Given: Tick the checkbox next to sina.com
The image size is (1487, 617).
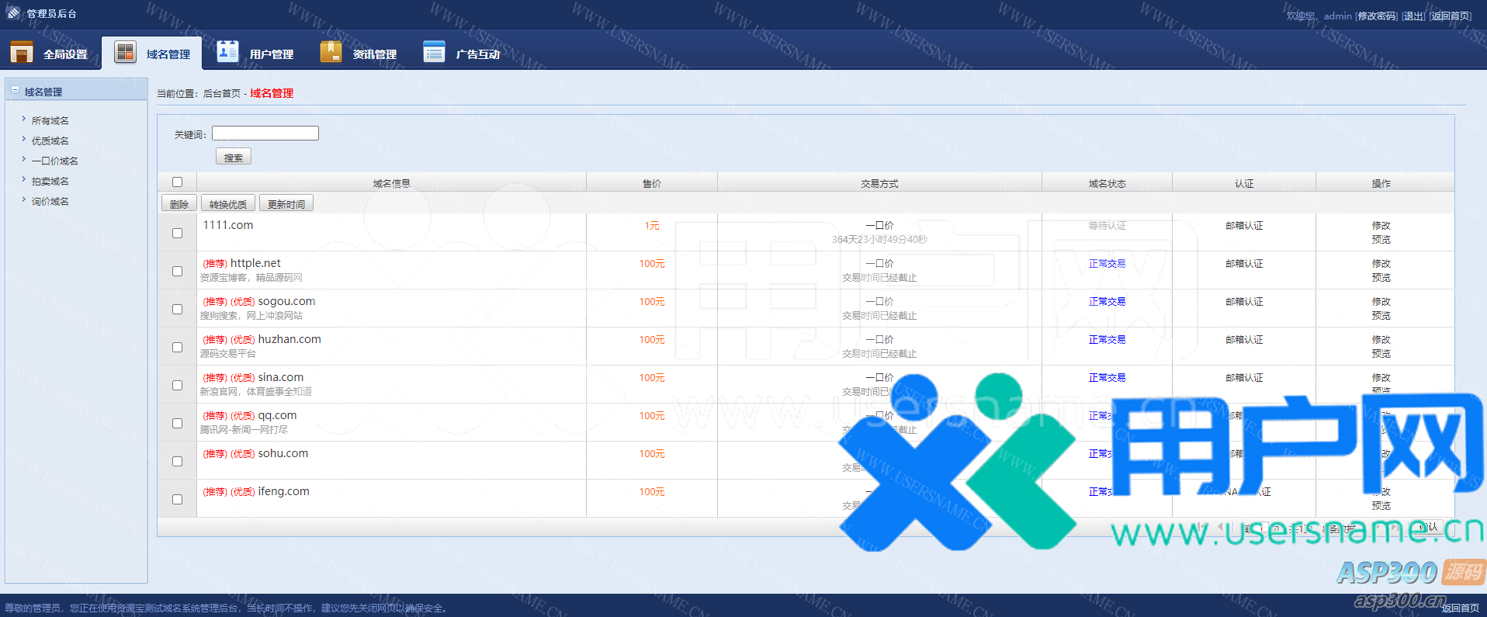Looking at the screenshot, I should 177,385.
